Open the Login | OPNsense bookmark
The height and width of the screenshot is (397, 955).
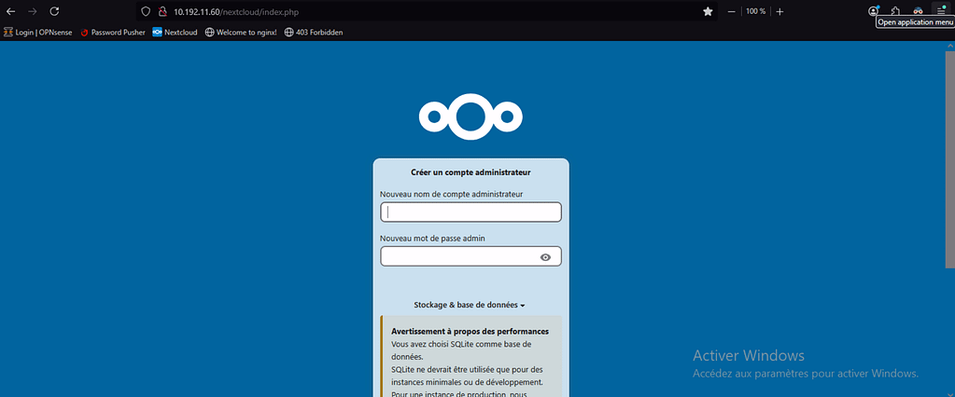(38, 32)
